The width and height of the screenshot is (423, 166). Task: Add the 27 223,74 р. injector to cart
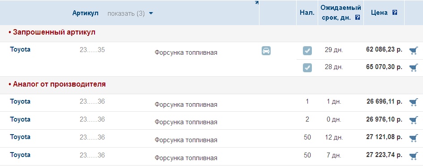414,156
